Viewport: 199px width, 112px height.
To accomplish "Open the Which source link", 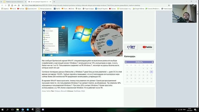I will point(83,91).
